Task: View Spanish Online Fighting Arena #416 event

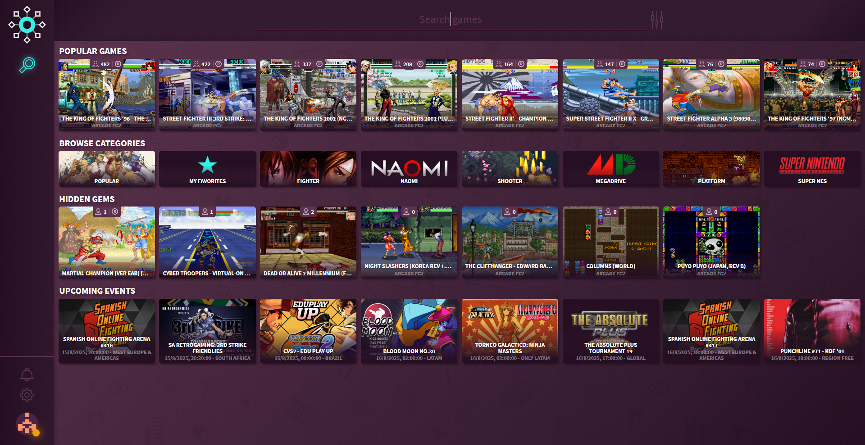Action: (x=107, y=331)
